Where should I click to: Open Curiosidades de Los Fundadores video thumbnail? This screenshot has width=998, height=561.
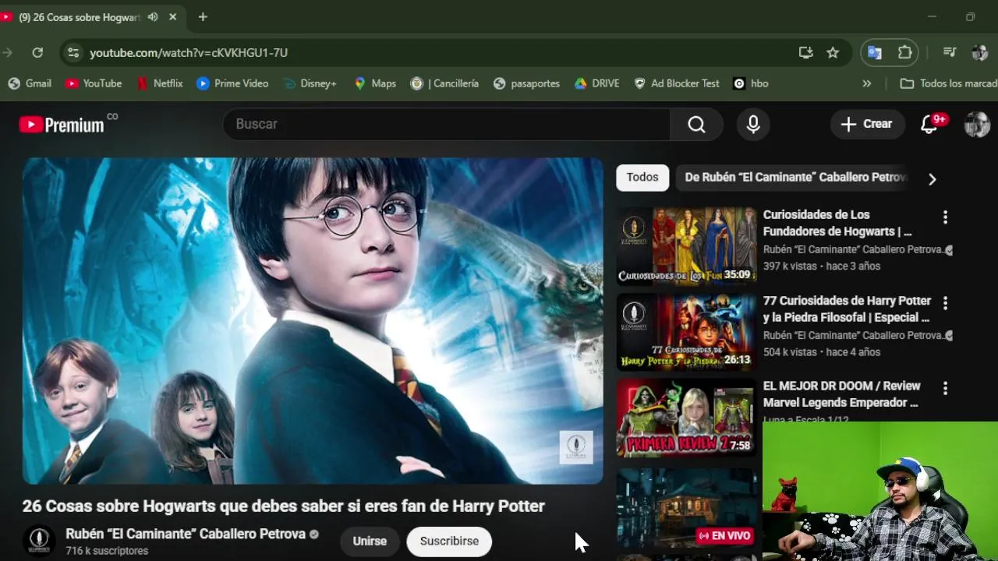pos(687,245)
